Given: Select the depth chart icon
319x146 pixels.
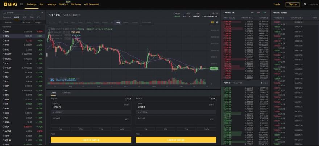Looking at the screenshot, I should coord(217,22).
